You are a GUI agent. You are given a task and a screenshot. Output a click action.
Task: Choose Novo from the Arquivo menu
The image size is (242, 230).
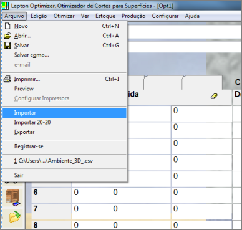(64, 26)
